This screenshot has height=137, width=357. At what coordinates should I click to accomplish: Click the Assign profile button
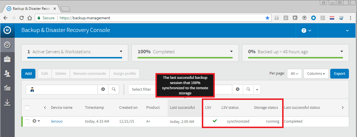coord(124,74)
